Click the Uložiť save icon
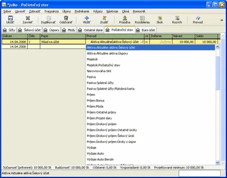The width and height of the screenshot is (227, 178). pos(10,18)
